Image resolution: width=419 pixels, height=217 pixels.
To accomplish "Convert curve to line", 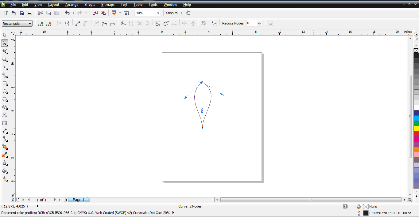I will pyautogui.click(x=78, y=23).
